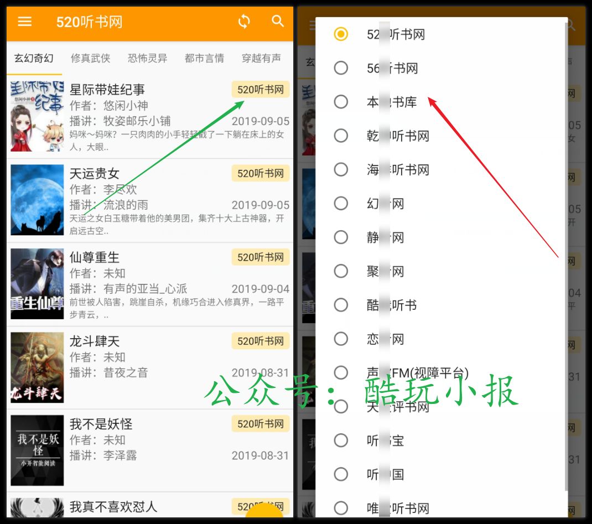Open the 龙斗肆天 cover thumbnail

point(37,367)
